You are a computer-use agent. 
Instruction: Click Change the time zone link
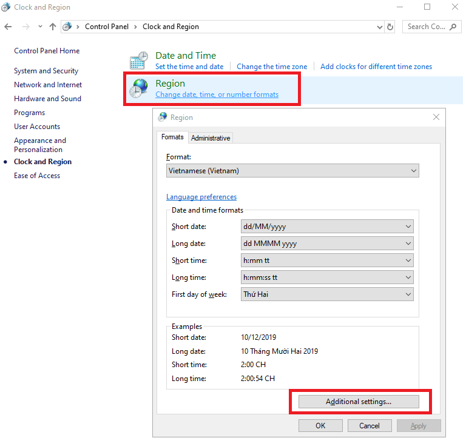click(272, 67)
